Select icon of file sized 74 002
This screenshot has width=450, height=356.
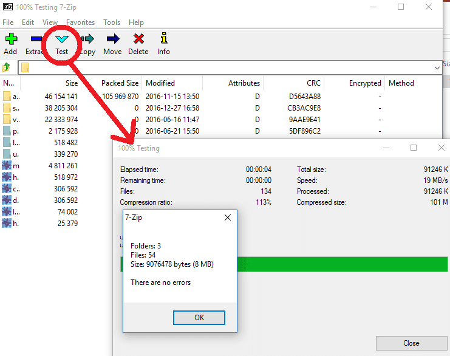7,211
